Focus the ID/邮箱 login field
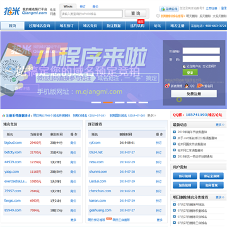Image resolution: width=227 pixels, height=227 pixels. pos(201,50)
